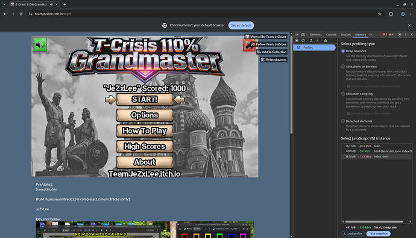Open the tab search dropdown arrow
The width and height of the screenshot is (416, 238).
[x=4, y=4]
